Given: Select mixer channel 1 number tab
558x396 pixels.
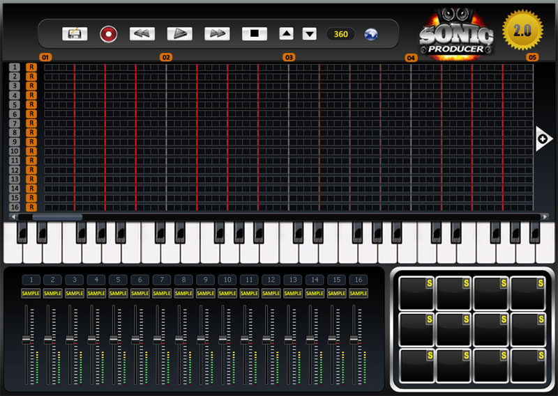Looking at the screenshot, I should [x=31, y=280].
